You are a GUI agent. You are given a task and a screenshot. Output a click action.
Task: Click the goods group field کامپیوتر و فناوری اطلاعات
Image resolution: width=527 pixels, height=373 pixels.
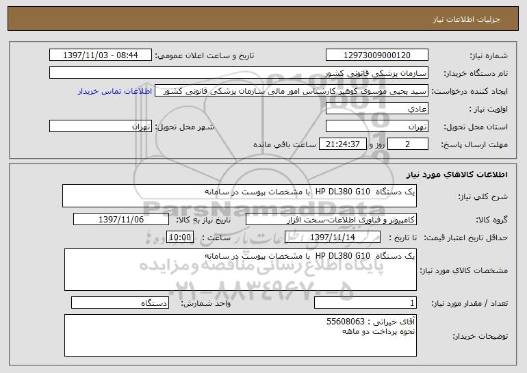[331, 220]
